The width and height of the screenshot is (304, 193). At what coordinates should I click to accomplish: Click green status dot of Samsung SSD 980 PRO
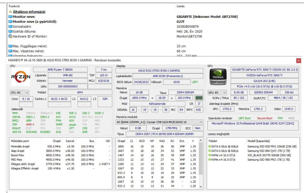click(x=209, y=160)
